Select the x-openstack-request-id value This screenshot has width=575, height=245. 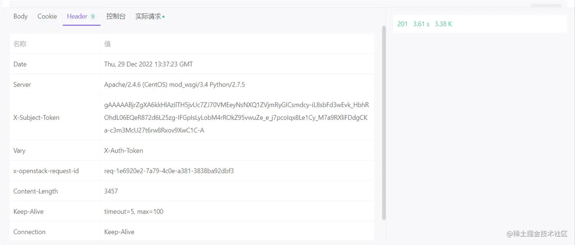coord(169,171)
